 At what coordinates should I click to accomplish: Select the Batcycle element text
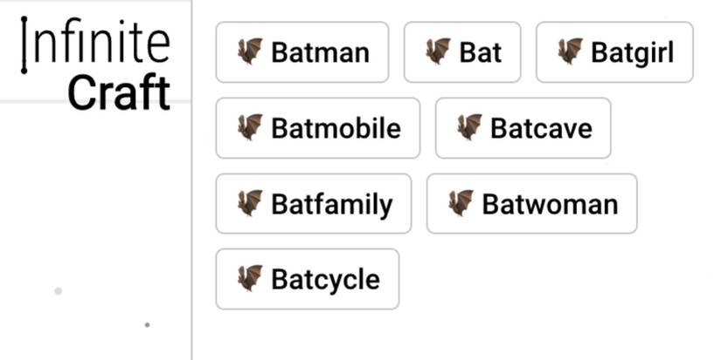pyautogui.click(x=325, y=280)
